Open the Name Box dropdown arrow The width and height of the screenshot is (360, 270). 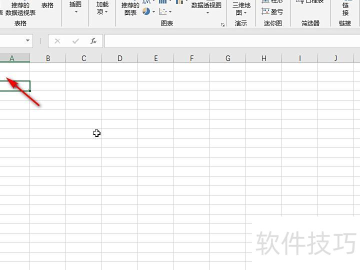click(x=27, y=40)
